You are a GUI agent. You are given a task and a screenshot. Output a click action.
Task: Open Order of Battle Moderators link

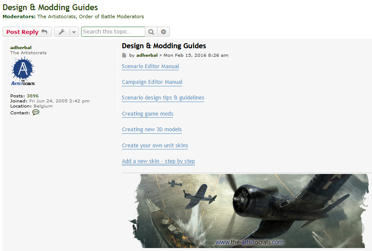coord(112,17)
